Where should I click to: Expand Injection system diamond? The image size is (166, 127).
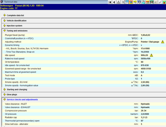(4, 25)
